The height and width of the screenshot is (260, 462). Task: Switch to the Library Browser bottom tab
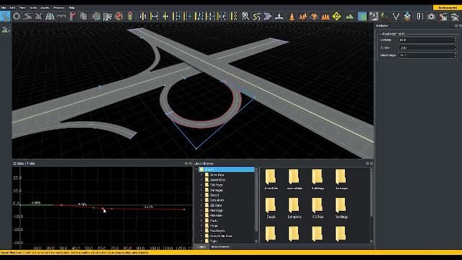point(220,247)
